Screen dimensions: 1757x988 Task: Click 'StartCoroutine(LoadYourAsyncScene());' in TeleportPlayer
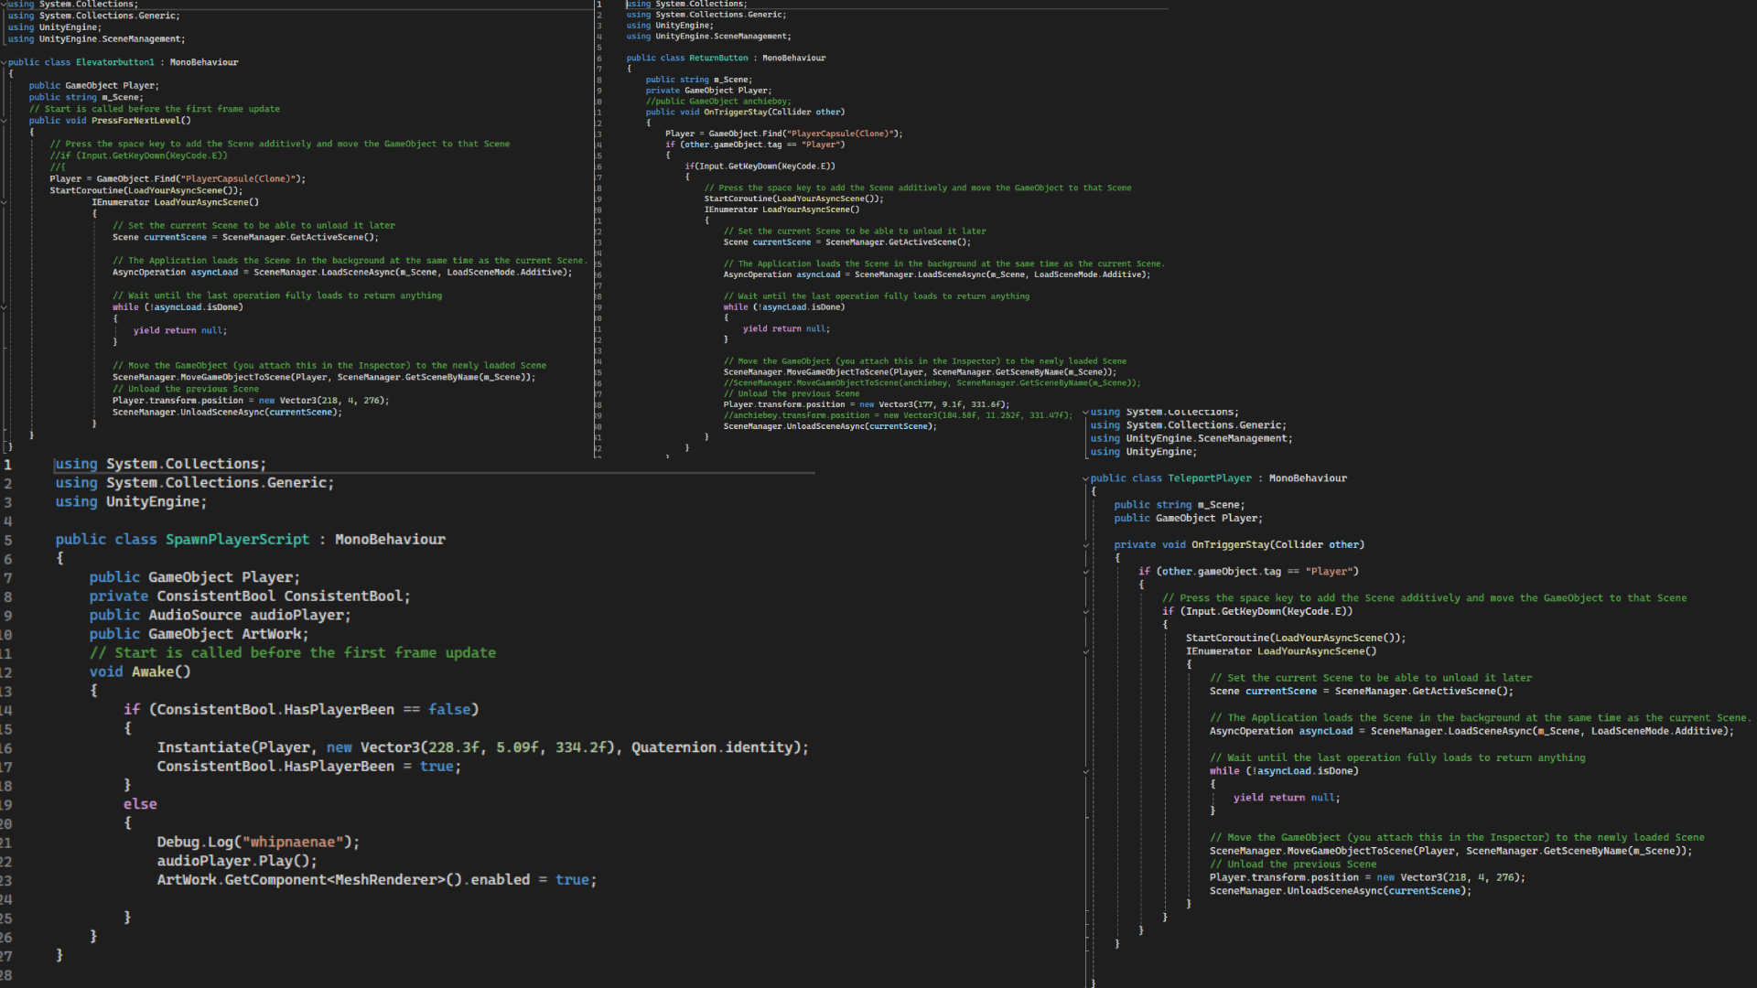tap(1296, 639)
